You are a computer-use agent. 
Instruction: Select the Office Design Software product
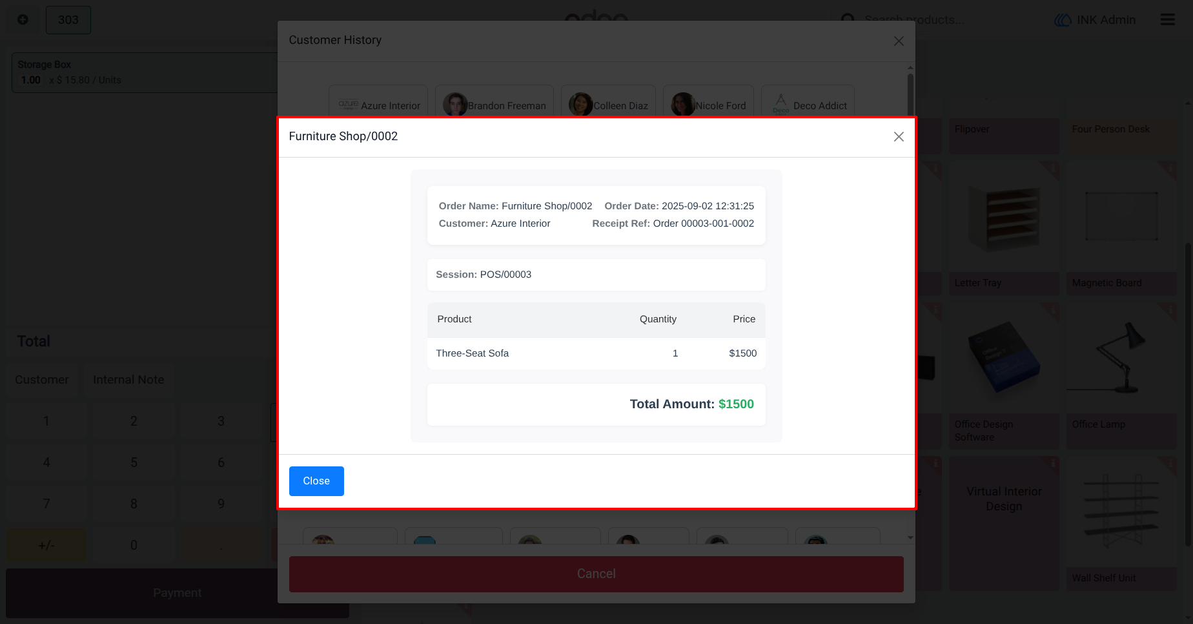coord(1004,376)
